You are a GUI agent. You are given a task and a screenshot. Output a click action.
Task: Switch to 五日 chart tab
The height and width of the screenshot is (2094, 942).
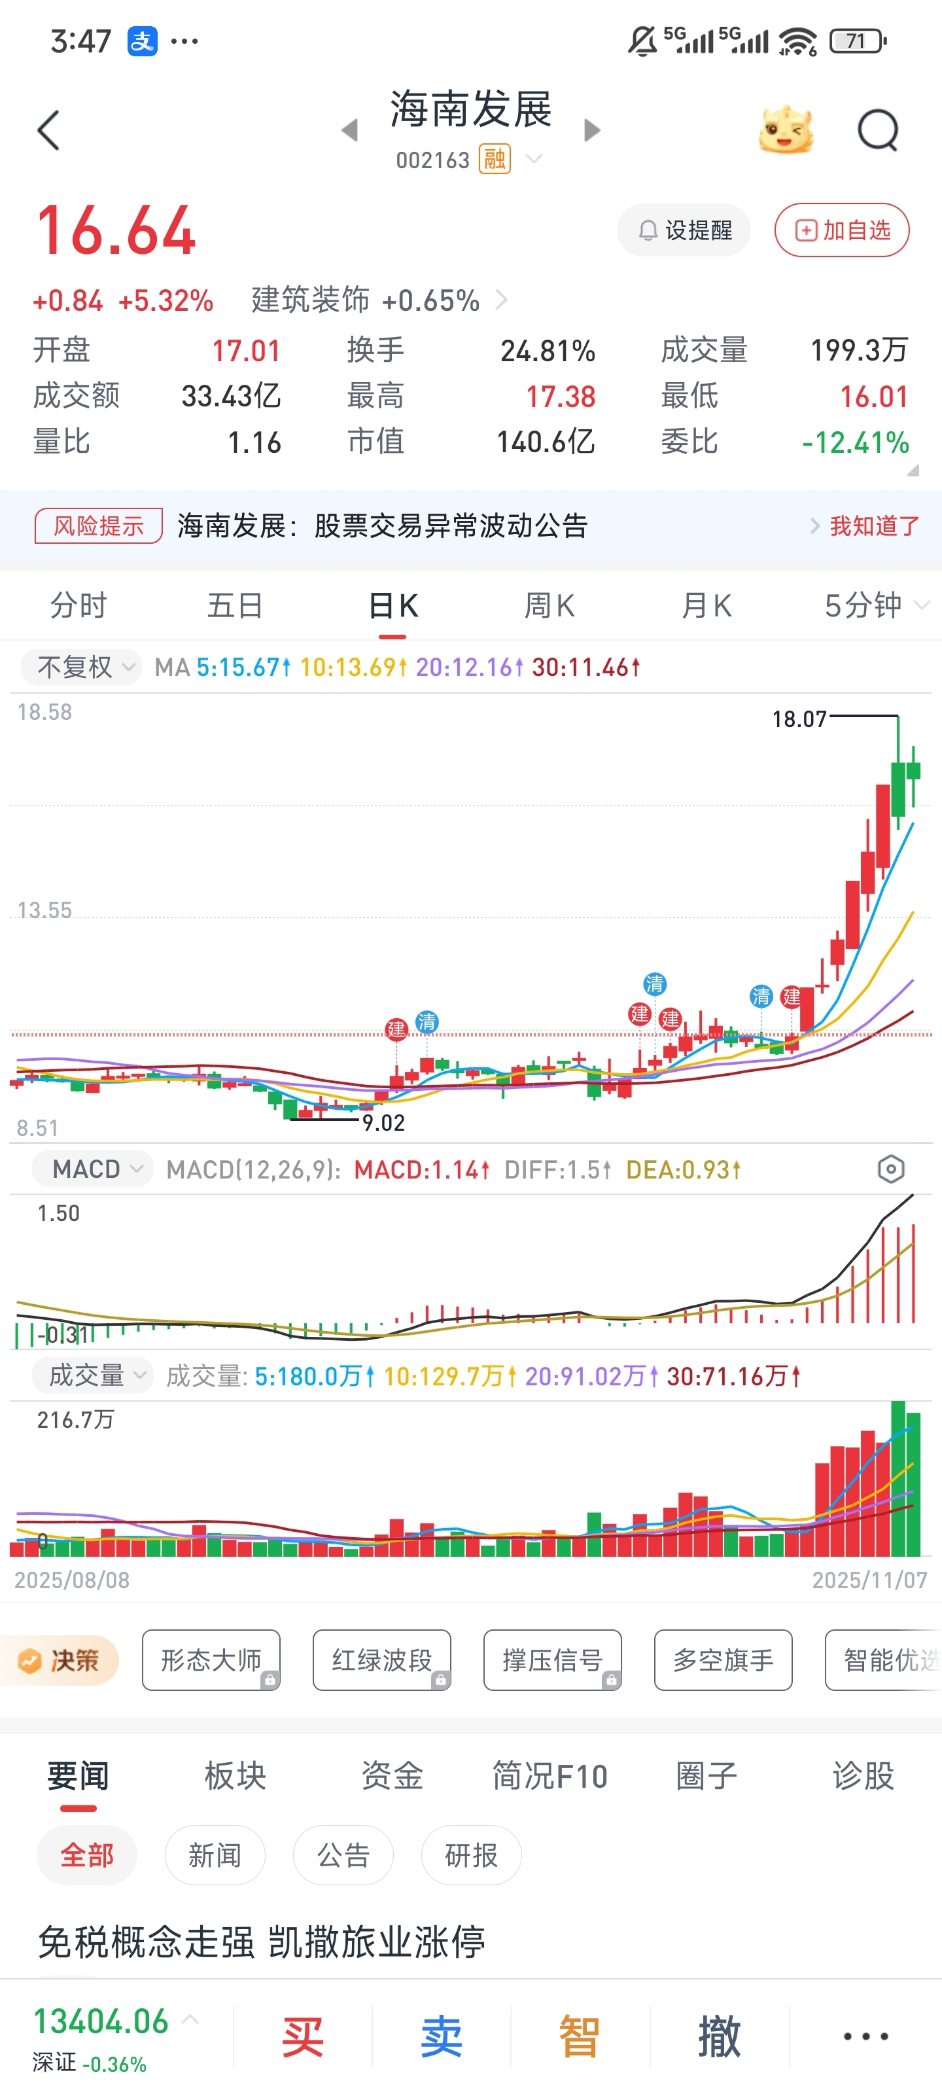235,605
